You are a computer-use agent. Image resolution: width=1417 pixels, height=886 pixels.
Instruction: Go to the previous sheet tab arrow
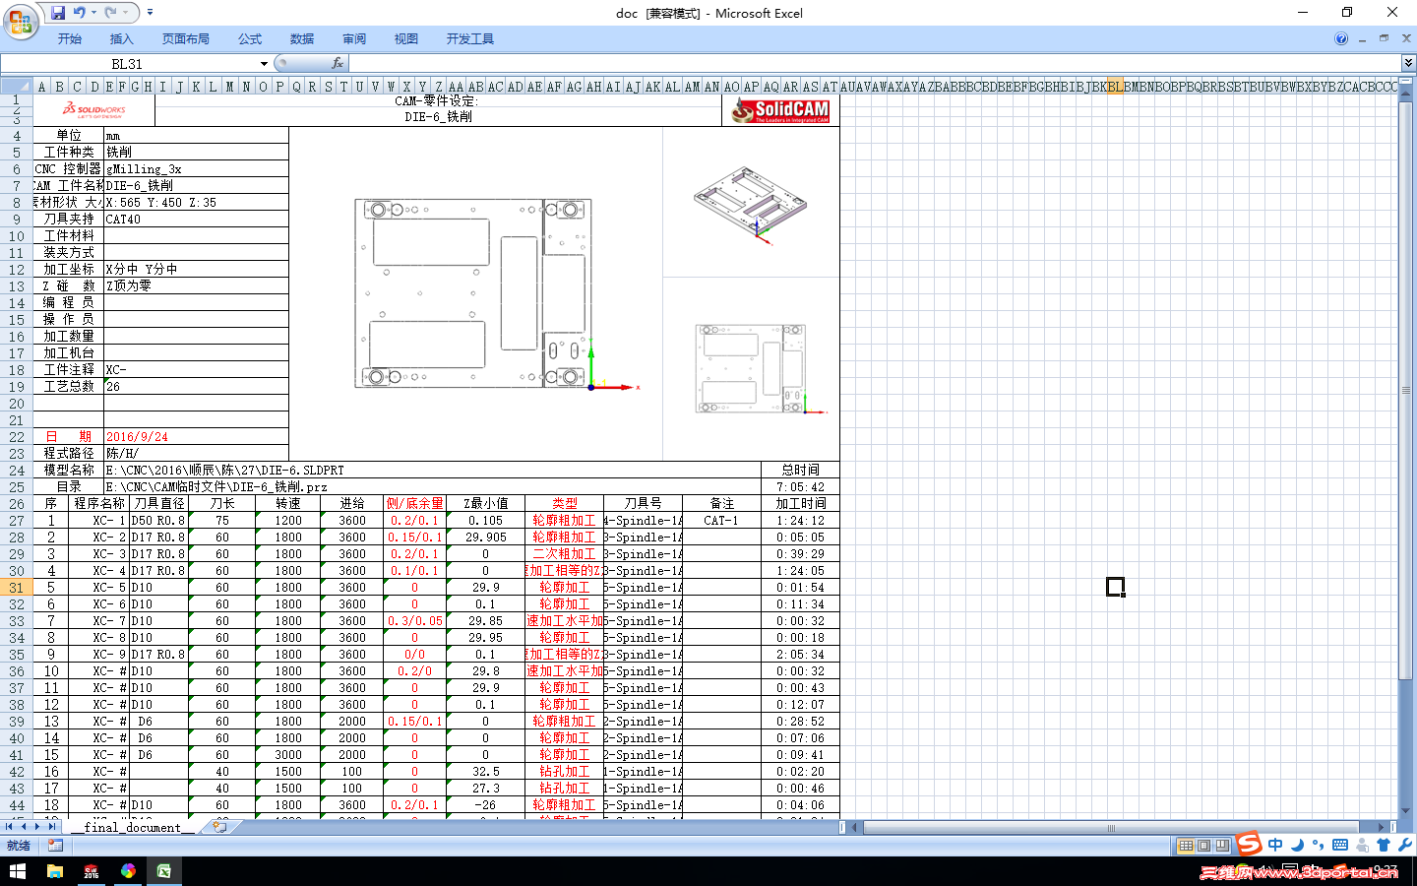[24, 828]
